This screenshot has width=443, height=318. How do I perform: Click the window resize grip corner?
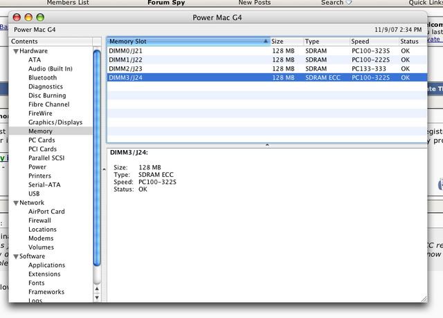tap(424, 299)
